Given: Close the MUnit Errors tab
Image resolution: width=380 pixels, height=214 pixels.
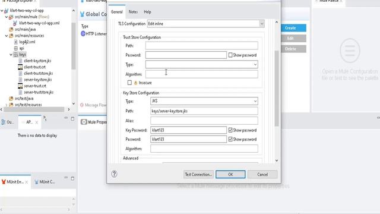Looking at the screenshot, I should point(26,182).
